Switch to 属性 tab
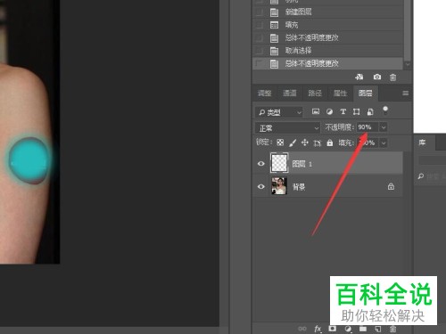This screenshot has width=446, height=334. [x=340, y=94]
